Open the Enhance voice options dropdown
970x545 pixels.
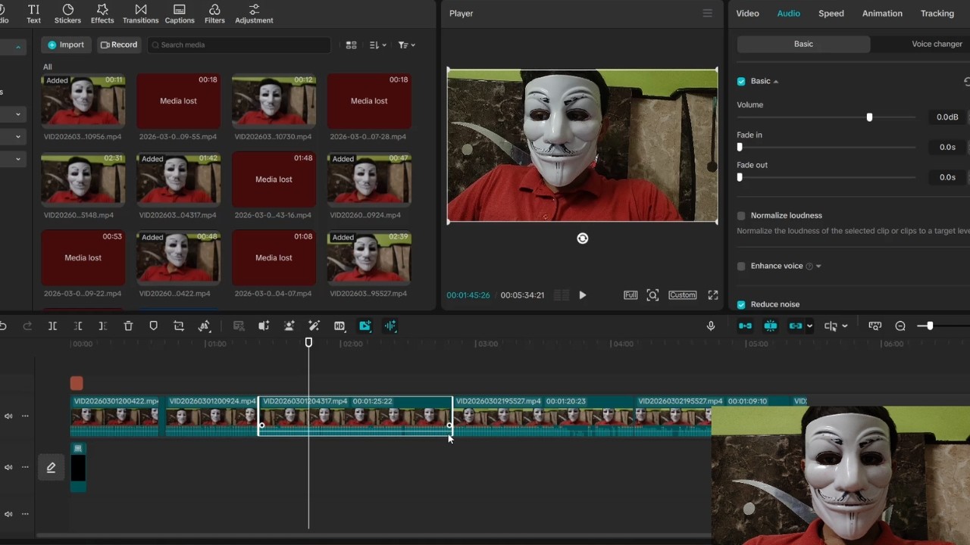pos(818,266)
